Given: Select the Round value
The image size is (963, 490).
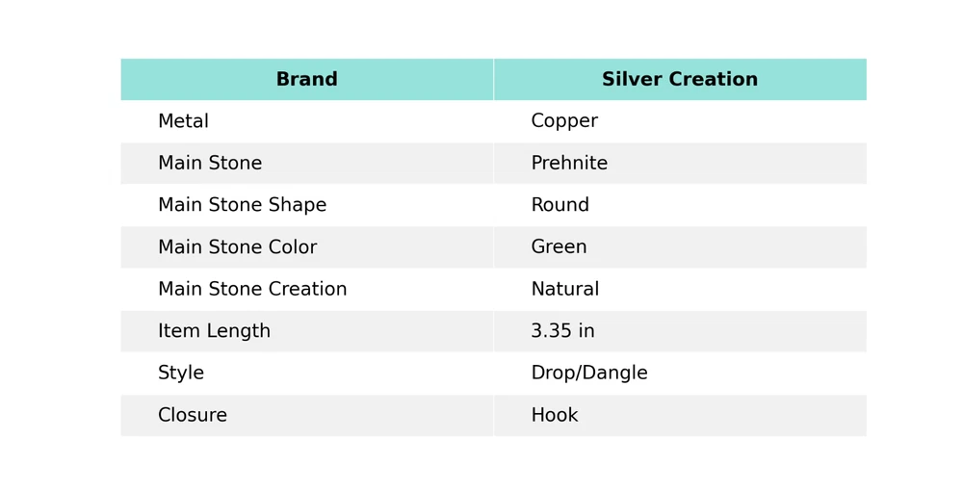Looking at the screenshot, I should point(560,205).
